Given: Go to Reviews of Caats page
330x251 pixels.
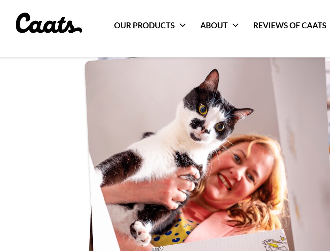Looking at the screenshot, I should [x=289, y=26].
